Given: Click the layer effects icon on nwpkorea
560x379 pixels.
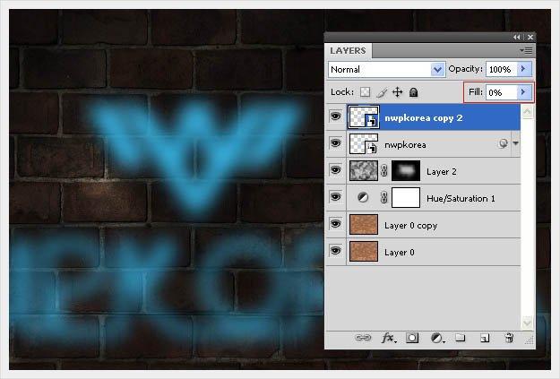Looking at the screenshot, I should pos(503,143).
